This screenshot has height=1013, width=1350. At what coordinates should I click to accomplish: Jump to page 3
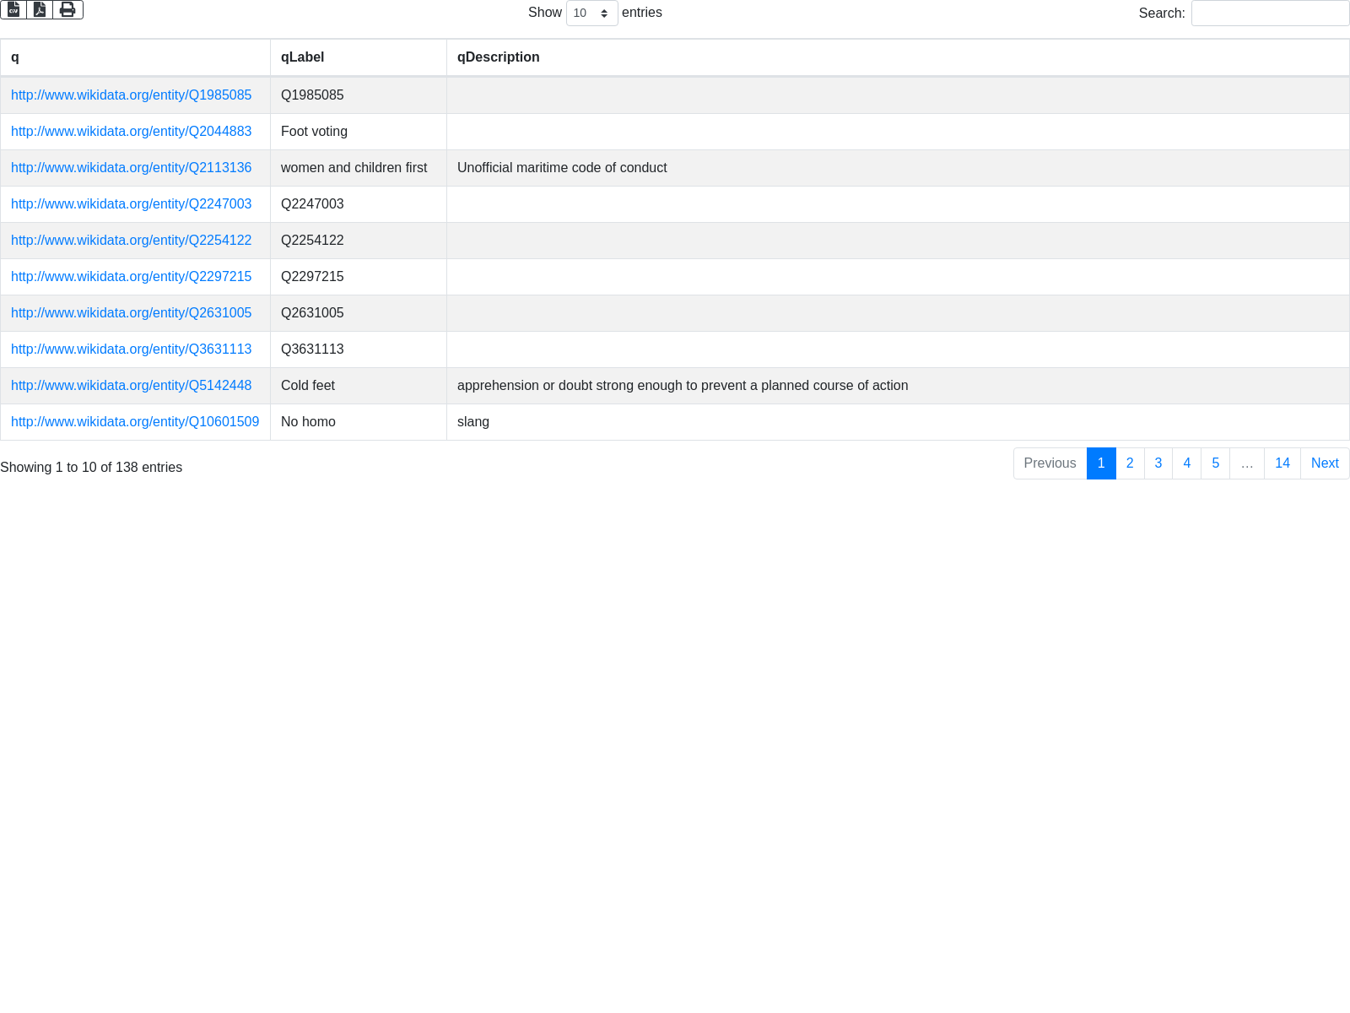point(1158,463)
